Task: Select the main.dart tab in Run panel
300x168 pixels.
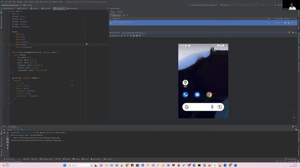Action: coord(14,126)
